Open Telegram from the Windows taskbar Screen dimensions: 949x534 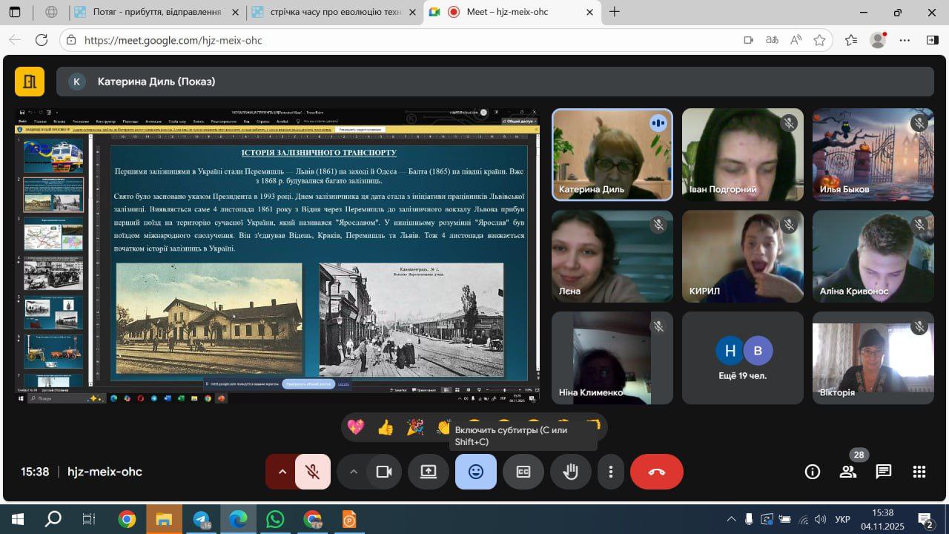pyautogui.click(x=201, y=519)
